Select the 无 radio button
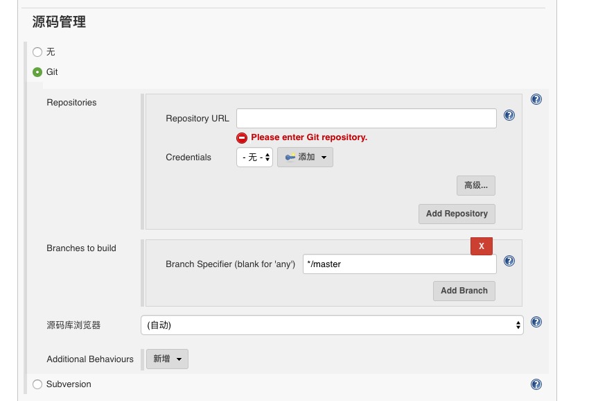The width and height of the screenshot is (589, 401). click(37, 52)
